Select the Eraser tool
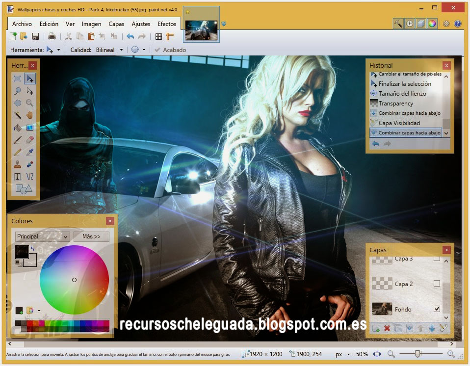The height and width of the screenshot is (366, 470). point(29,140)
